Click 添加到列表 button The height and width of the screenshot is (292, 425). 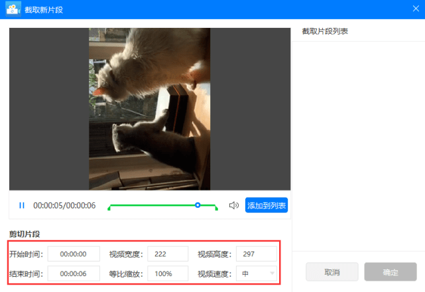pos(267,205)
